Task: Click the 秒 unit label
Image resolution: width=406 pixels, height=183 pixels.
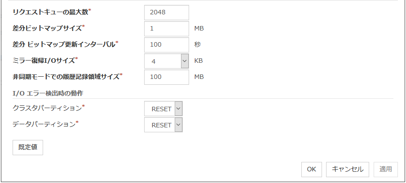Action: [198, 45]
